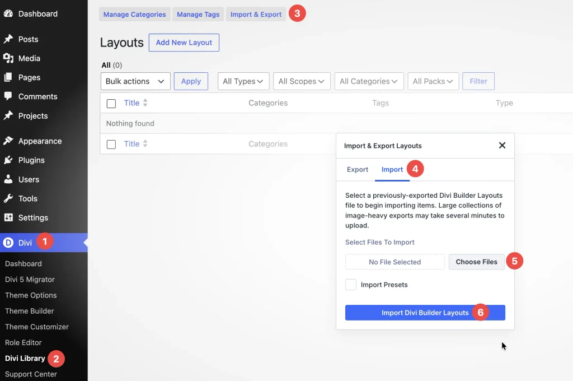Expand the All Types filter dropdown

coord(243,81)
